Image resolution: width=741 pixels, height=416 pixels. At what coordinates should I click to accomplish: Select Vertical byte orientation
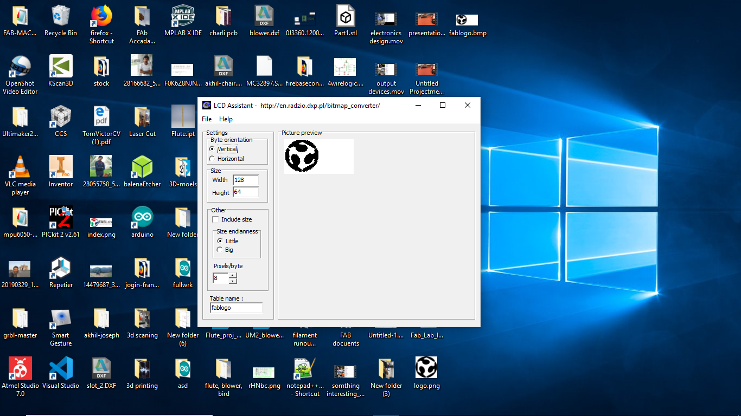[x=212, y=149]
